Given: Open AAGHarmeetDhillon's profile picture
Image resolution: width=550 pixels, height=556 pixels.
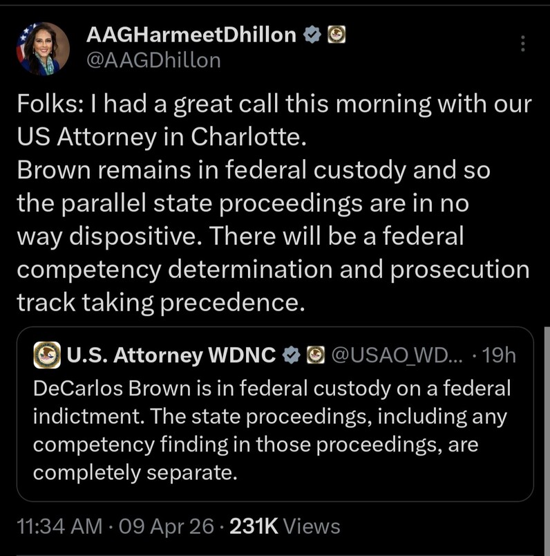Looking at the screenshot, I should click(43, 48).
